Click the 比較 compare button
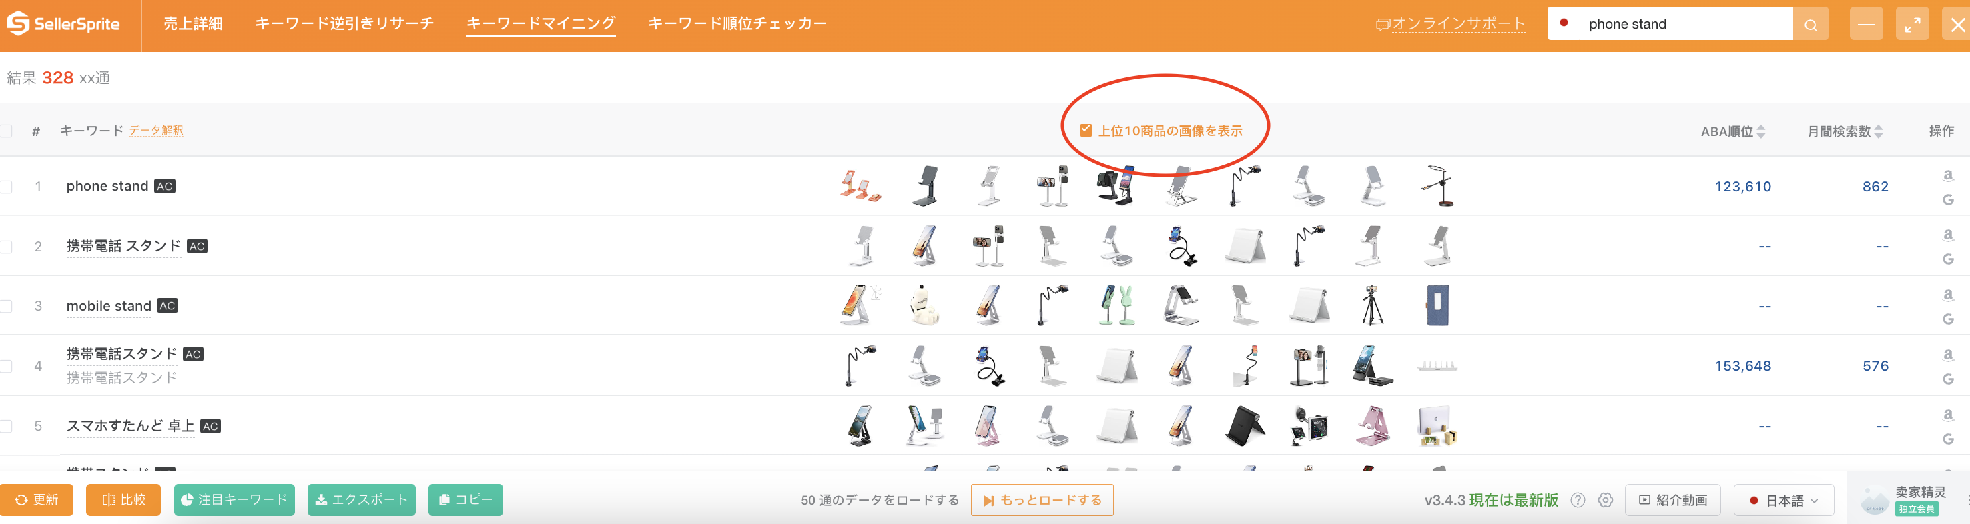The width and height of the screenshot is (1970, 524). pyautogui.click(x=123, y=499)
